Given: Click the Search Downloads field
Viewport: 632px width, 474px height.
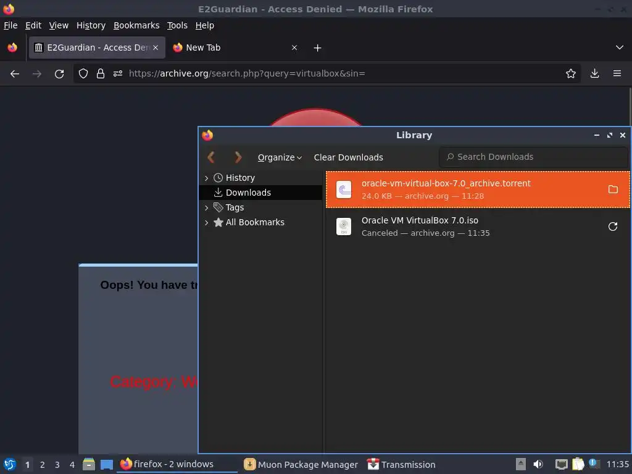Looking at the screenshot, I should [533, 157].
